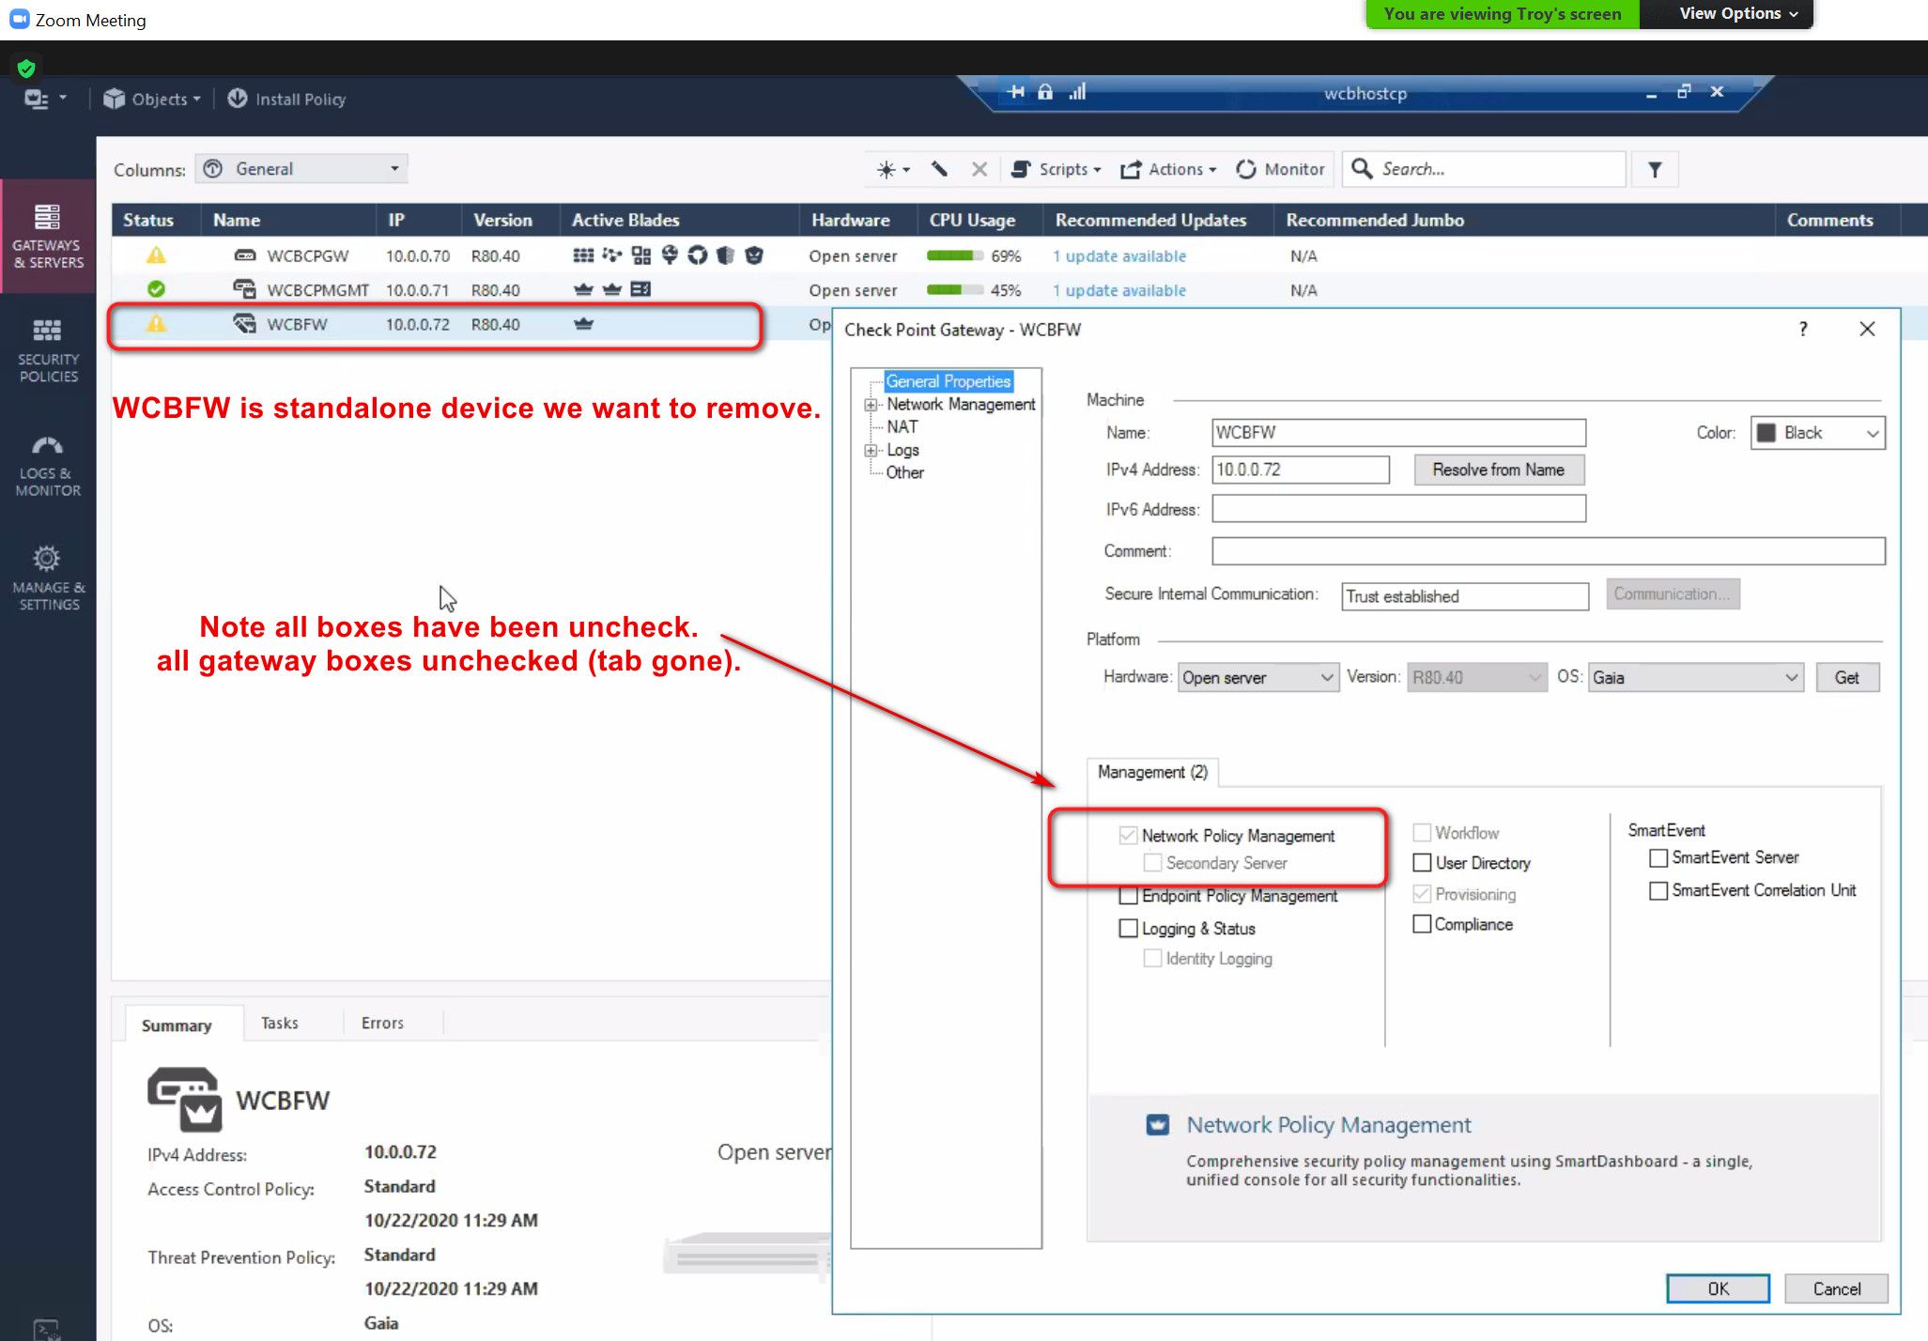Expand the Logs tree node
Viewport: 1928px width, 1341px height.
(x=871, y=451)
